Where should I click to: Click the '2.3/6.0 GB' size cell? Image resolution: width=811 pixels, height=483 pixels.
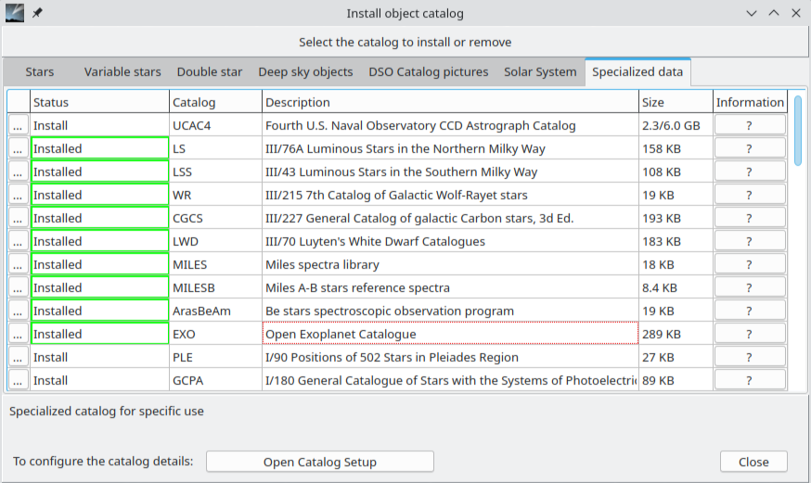[x=676, y=125]
